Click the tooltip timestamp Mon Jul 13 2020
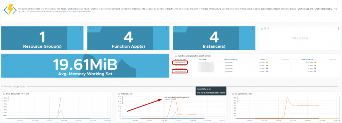This screenshot has width=342, height=123. click(x=211, y=93)
